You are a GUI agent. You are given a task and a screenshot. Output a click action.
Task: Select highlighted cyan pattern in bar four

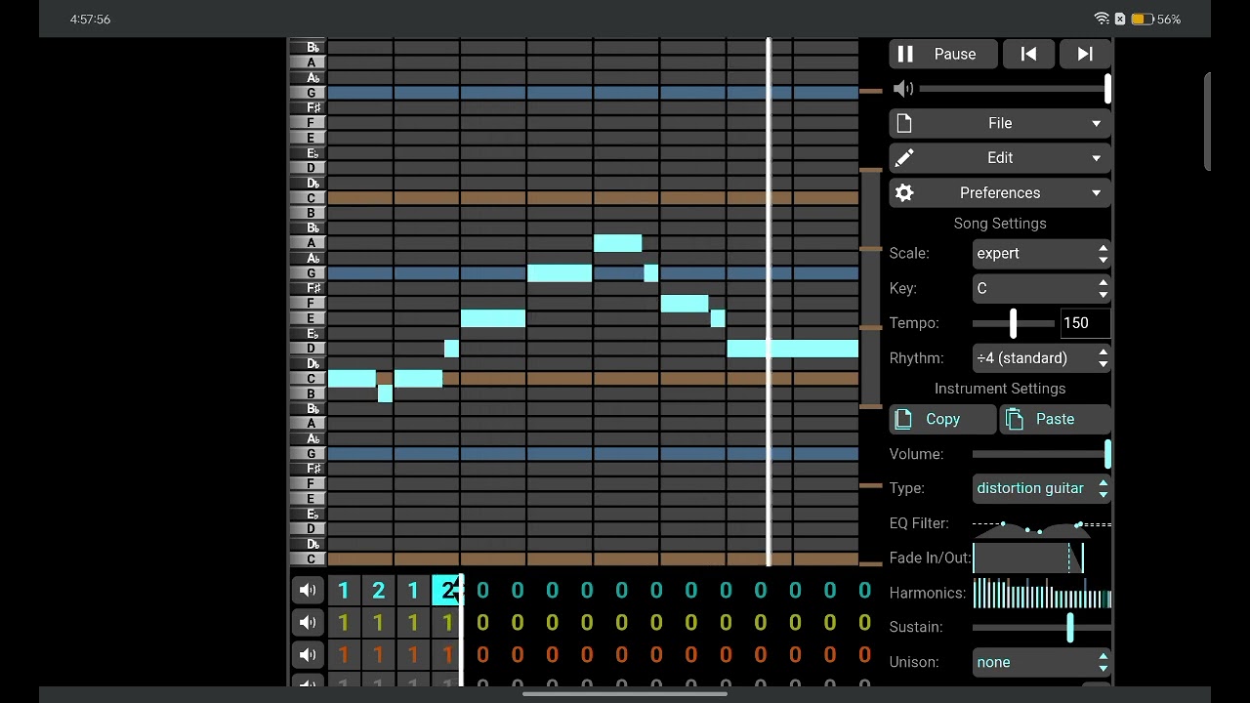tap(447, 590)
